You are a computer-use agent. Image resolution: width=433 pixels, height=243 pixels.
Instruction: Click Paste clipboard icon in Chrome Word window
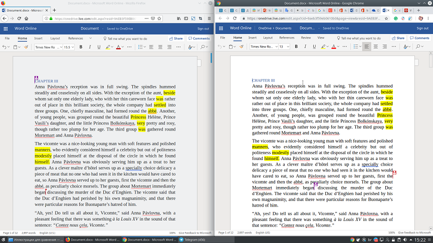tap(231, 46)
